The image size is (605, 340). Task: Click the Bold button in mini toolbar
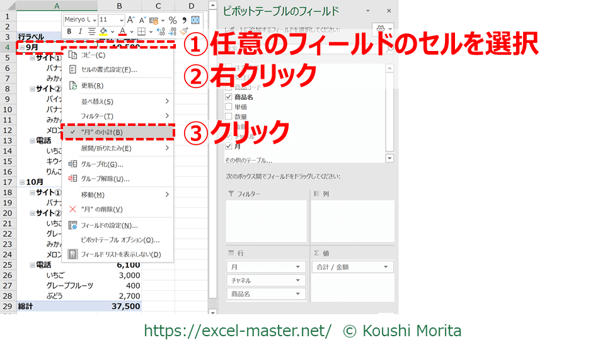tap(69, 31)
